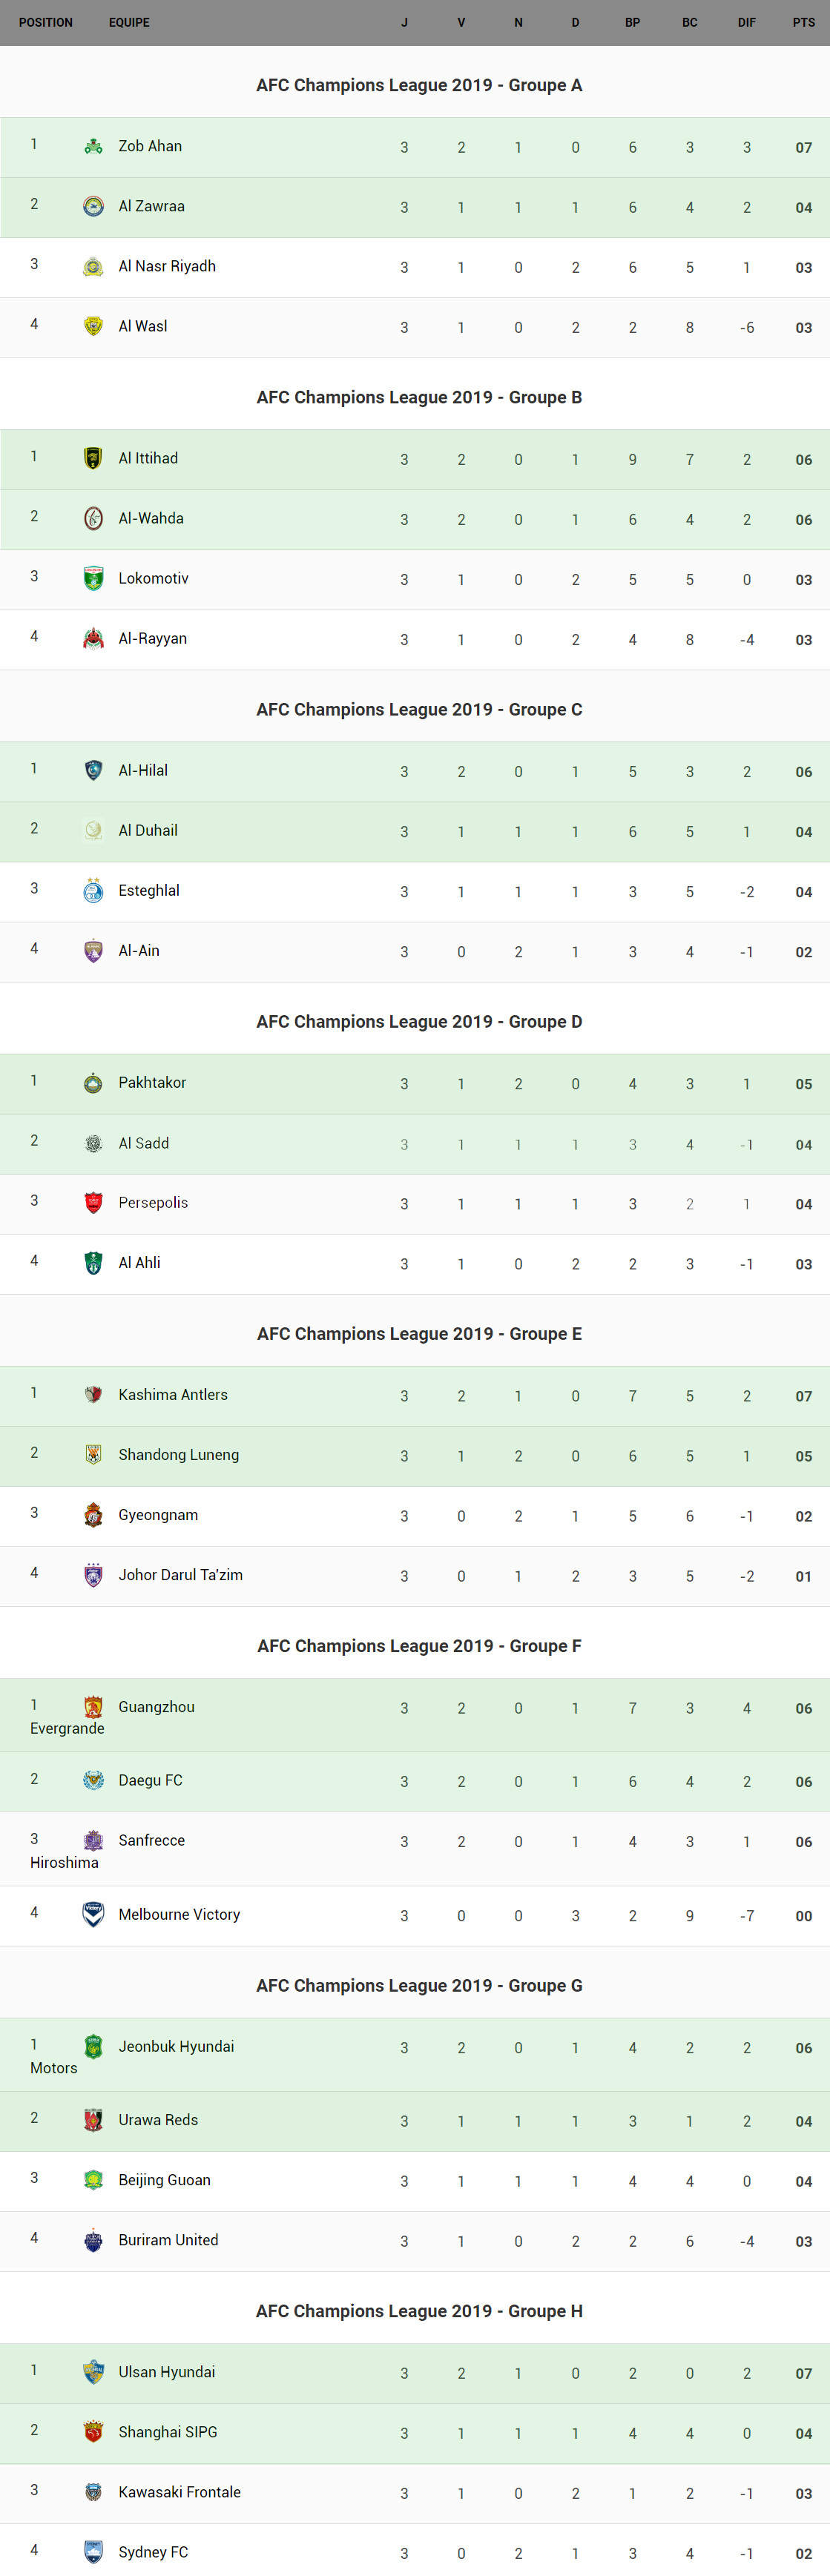Screen dimensions: 830x2576
Task: Click the Buriram United badge
Action: point(93,2240)
